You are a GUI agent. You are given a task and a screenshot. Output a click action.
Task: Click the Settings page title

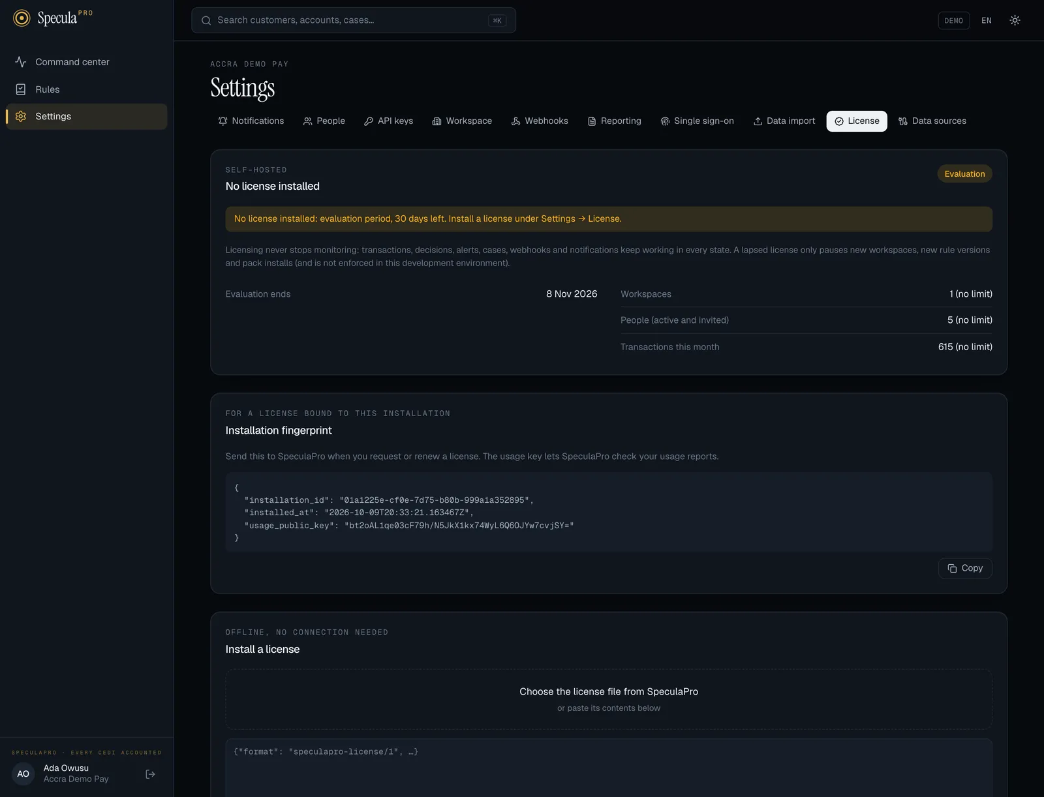coord(243,89)
